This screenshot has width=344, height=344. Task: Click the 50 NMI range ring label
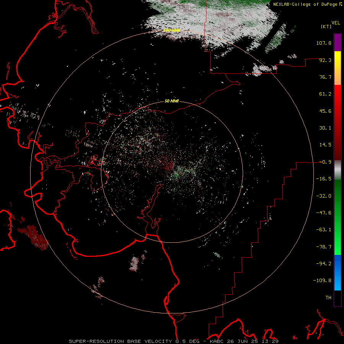172,101
